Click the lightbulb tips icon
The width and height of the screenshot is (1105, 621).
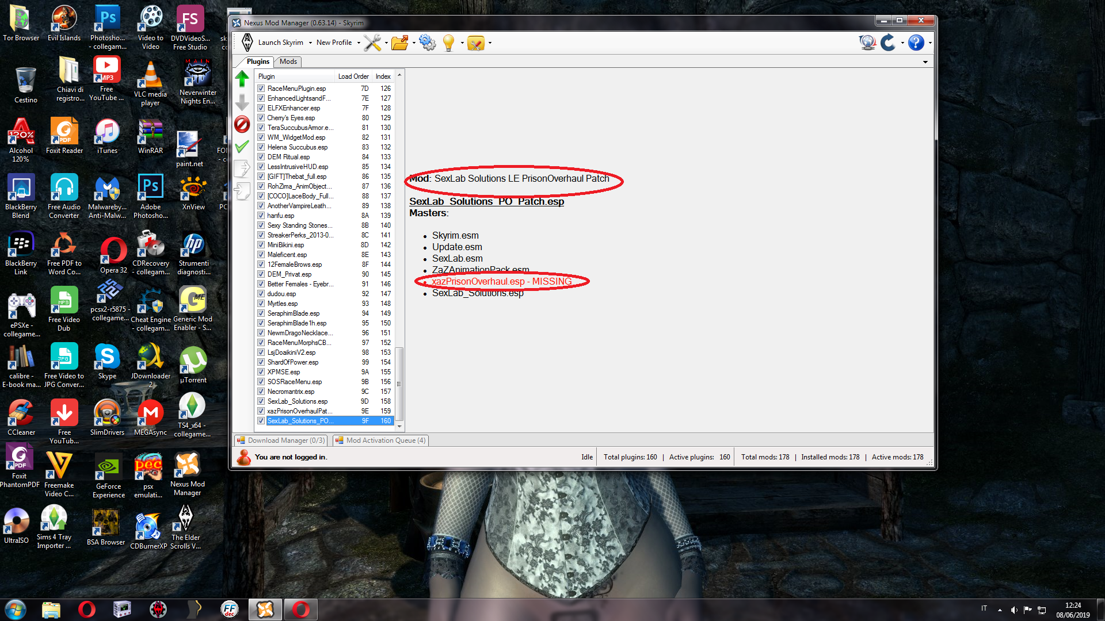coord(449,43)
